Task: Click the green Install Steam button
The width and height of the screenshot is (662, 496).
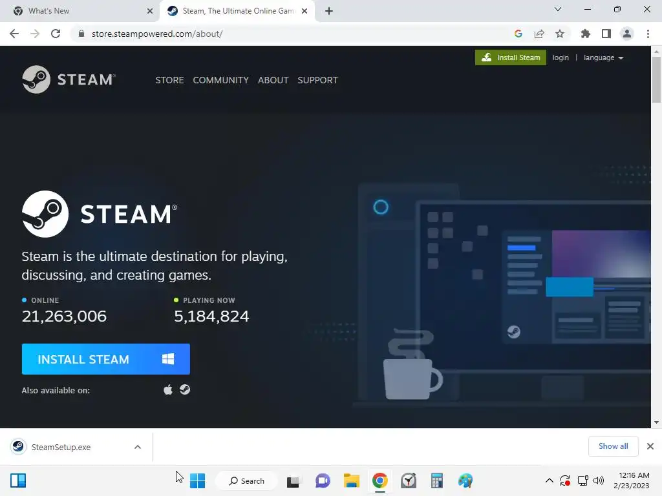Action: [x=511, y=57]
